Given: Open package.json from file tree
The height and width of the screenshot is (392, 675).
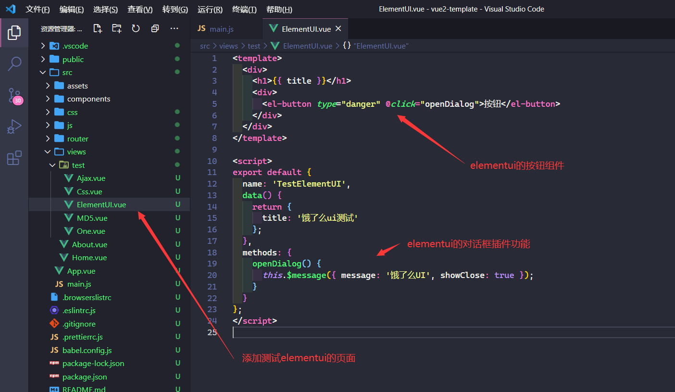Looking at the screenshot, I should pos(85,377).
